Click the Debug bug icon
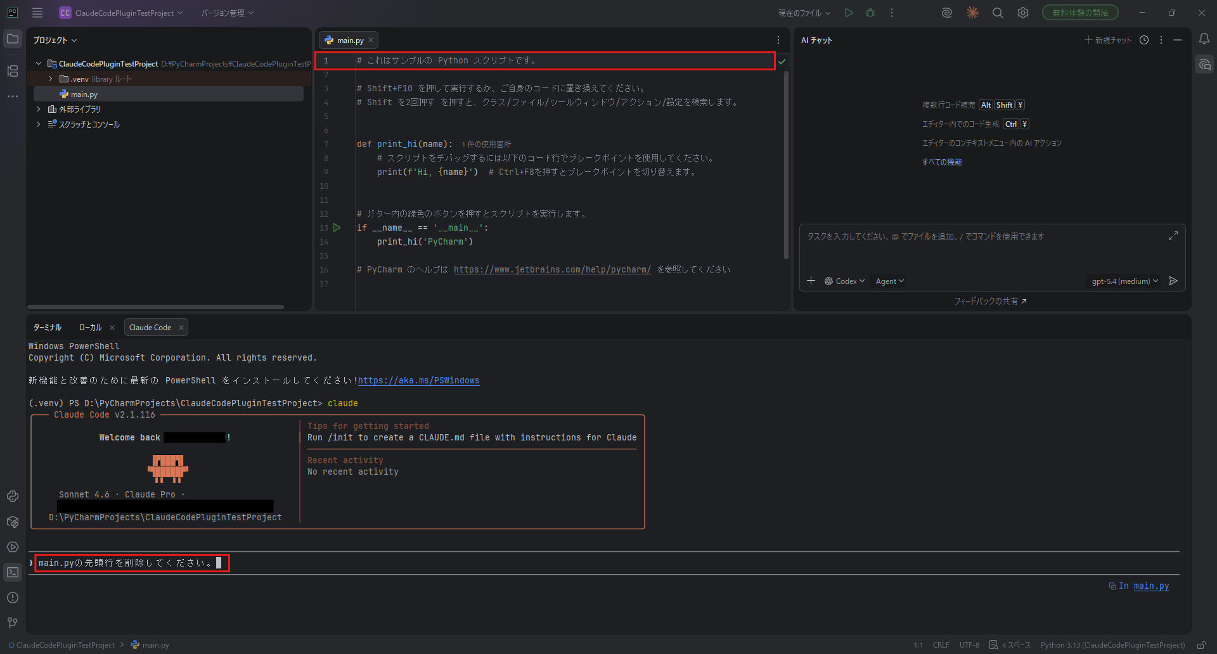Screen dimensions: 1217x654 pyautogui.click(x=870, y=13)
